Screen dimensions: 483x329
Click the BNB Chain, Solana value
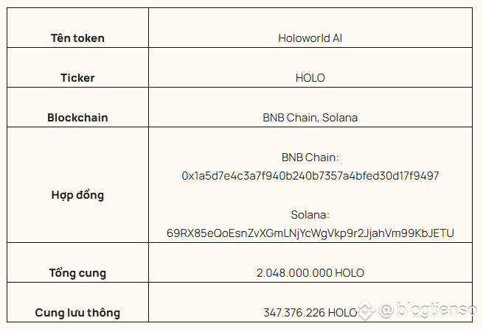pos(310,118)
